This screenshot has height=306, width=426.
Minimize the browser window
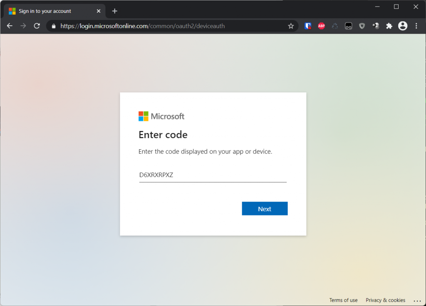(x=377, y=7)
